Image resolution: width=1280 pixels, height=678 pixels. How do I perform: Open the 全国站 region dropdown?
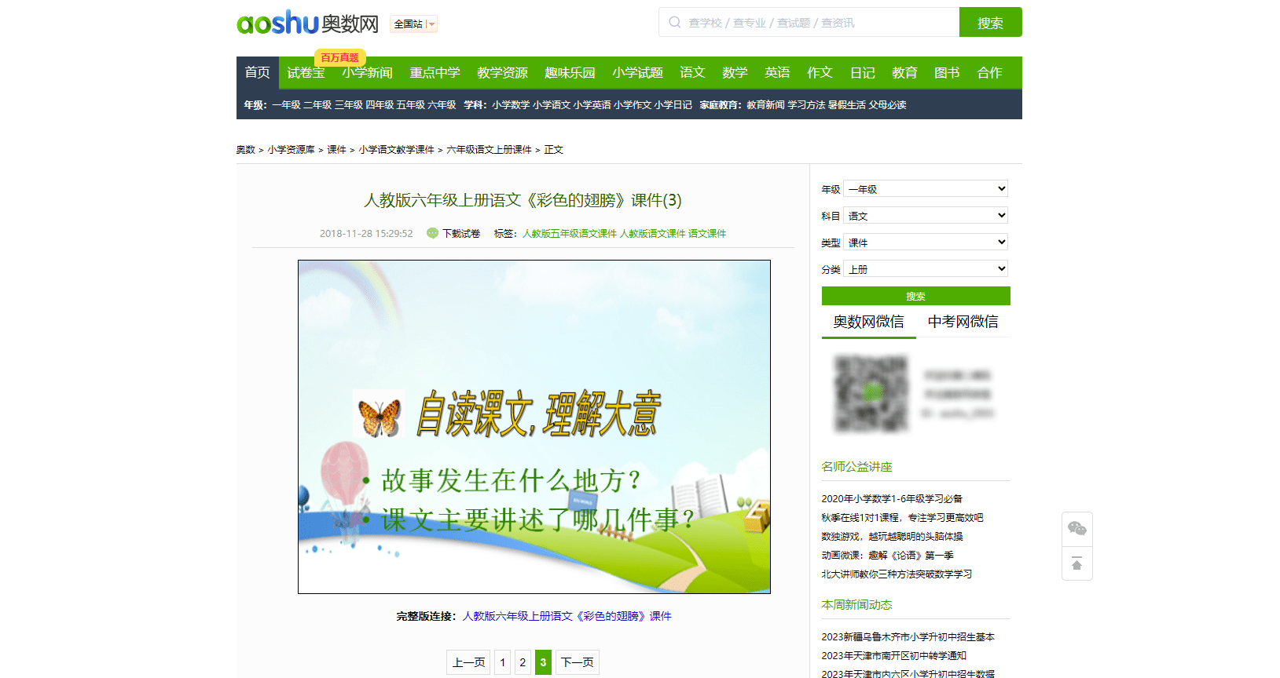tap(413, 24)
